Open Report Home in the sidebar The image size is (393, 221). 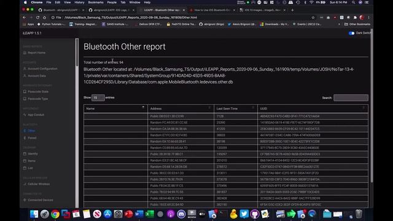[34, 53]
